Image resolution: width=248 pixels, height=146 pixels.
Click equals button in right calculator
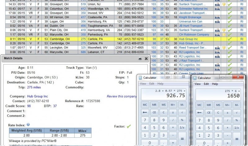[x=237, y=139]
